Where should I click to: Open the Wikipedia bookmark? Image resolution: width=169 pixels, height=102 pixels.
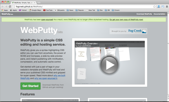59,10
